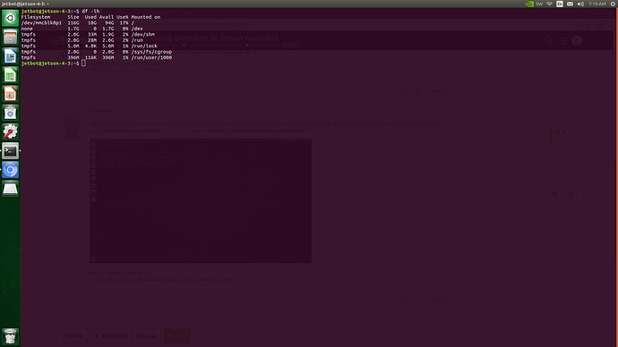Open keyboard input source En indicator
Image resolution: width=618 pixels, height=347 pixels.
560,4
